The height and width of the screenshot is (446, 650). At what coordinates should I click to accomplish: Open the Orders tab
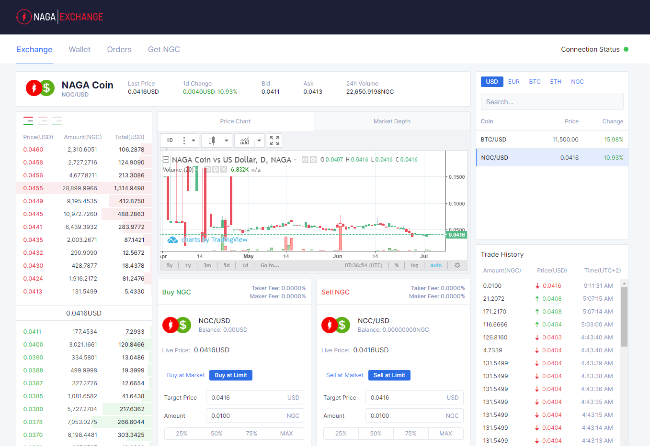119,49
